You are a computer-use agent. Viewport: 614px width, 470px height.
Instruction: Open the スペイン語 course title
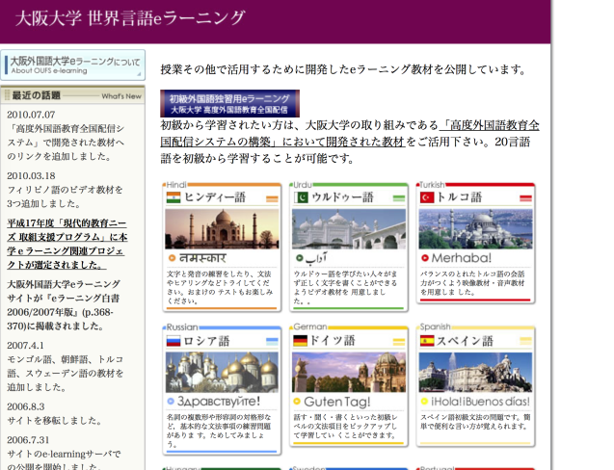[465, 341]
